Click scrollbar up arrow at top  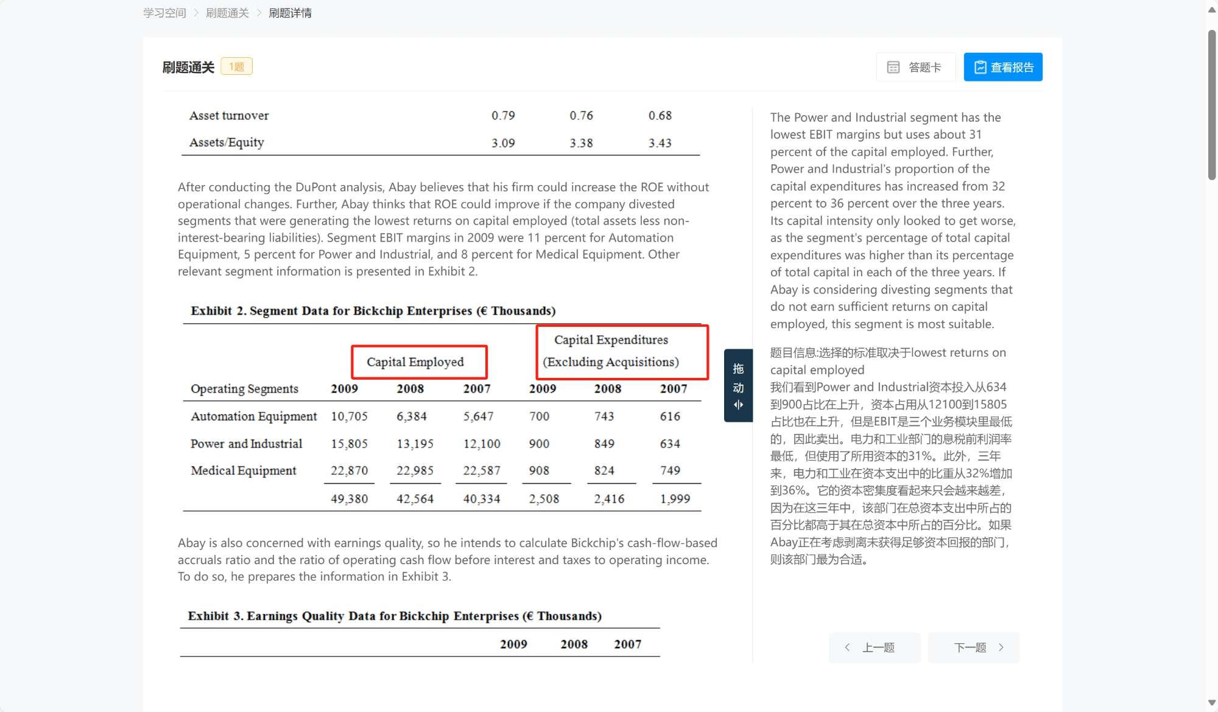coord(1211,10)
